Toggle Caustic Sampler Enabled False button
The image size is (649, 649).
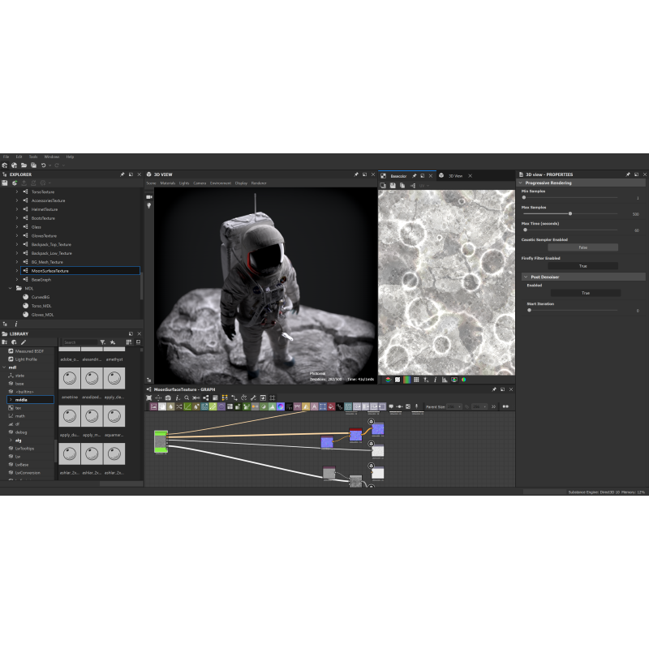(x=582, y=247)
